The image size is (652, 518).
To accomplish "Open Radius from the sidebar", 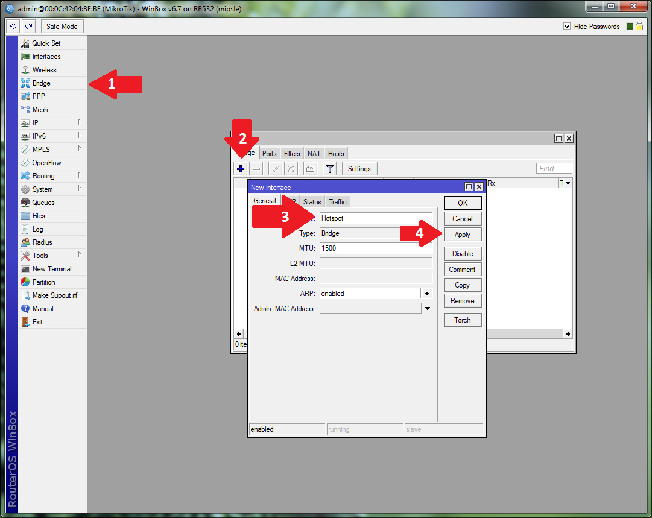I will [x=52, y=242].
